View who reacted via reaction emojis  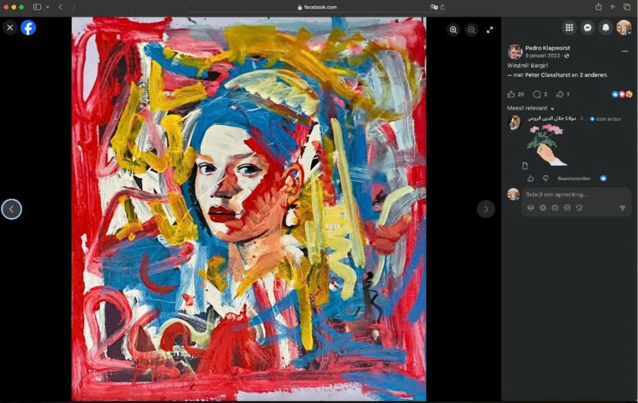[622, 94]
